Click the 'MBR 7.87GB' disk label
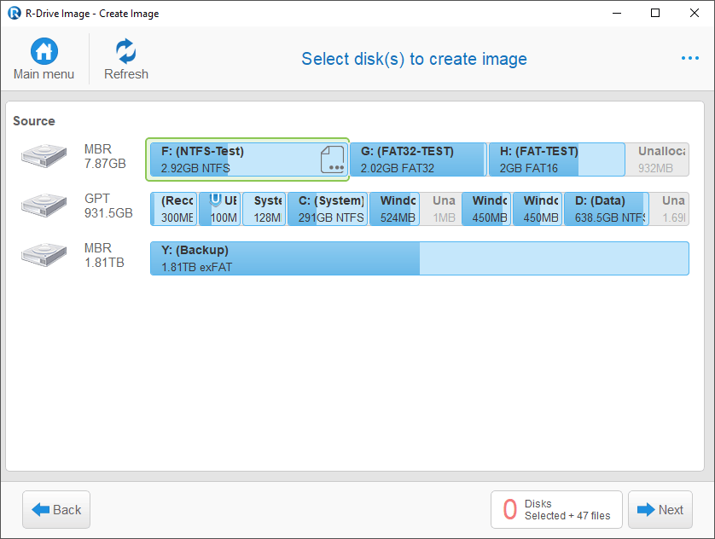 point(105,156)
